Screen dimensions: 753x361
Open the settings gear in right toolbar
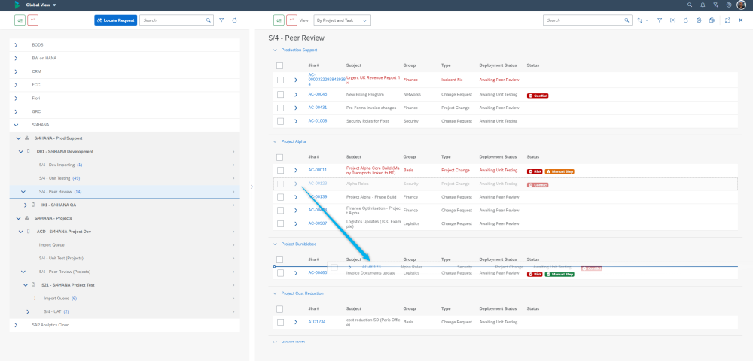tap(699, 20)
